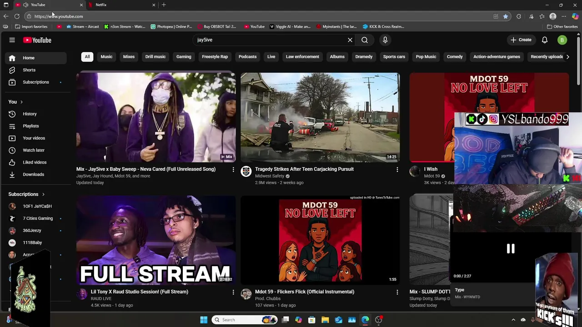The width and height of the screenshot is (582, 327).
Task: Open Playlists in sidebar
Action: (x=36, y=126)
